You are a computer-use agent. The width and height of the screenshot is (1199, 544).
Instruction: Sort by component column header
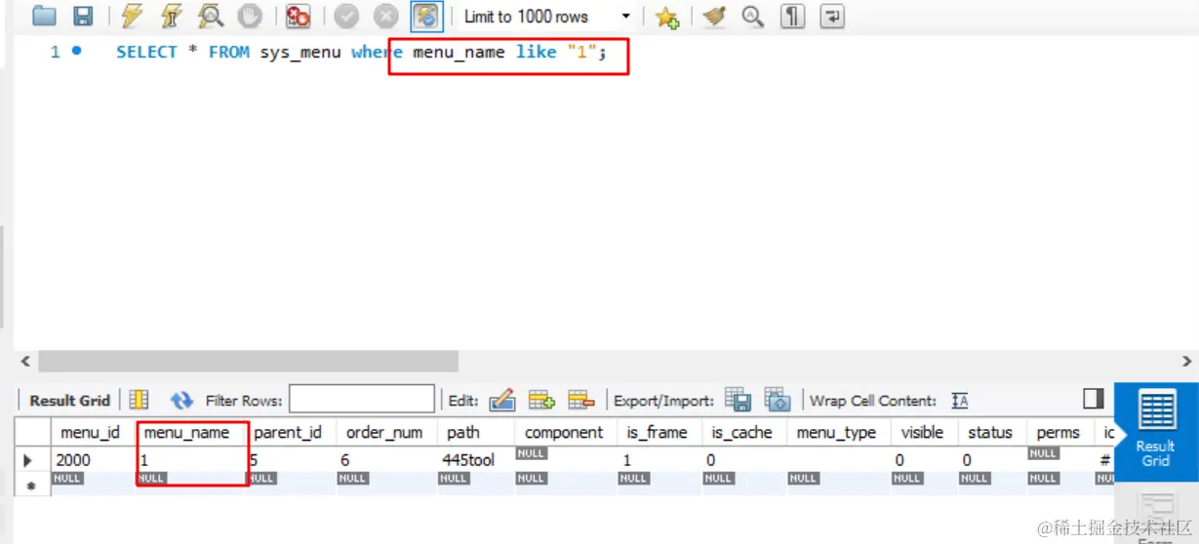tap(564, 433)
